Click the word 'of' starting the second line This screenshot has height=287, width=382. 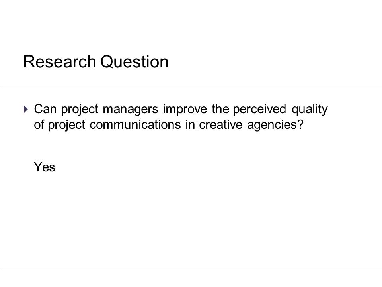(x=39, y=124)
